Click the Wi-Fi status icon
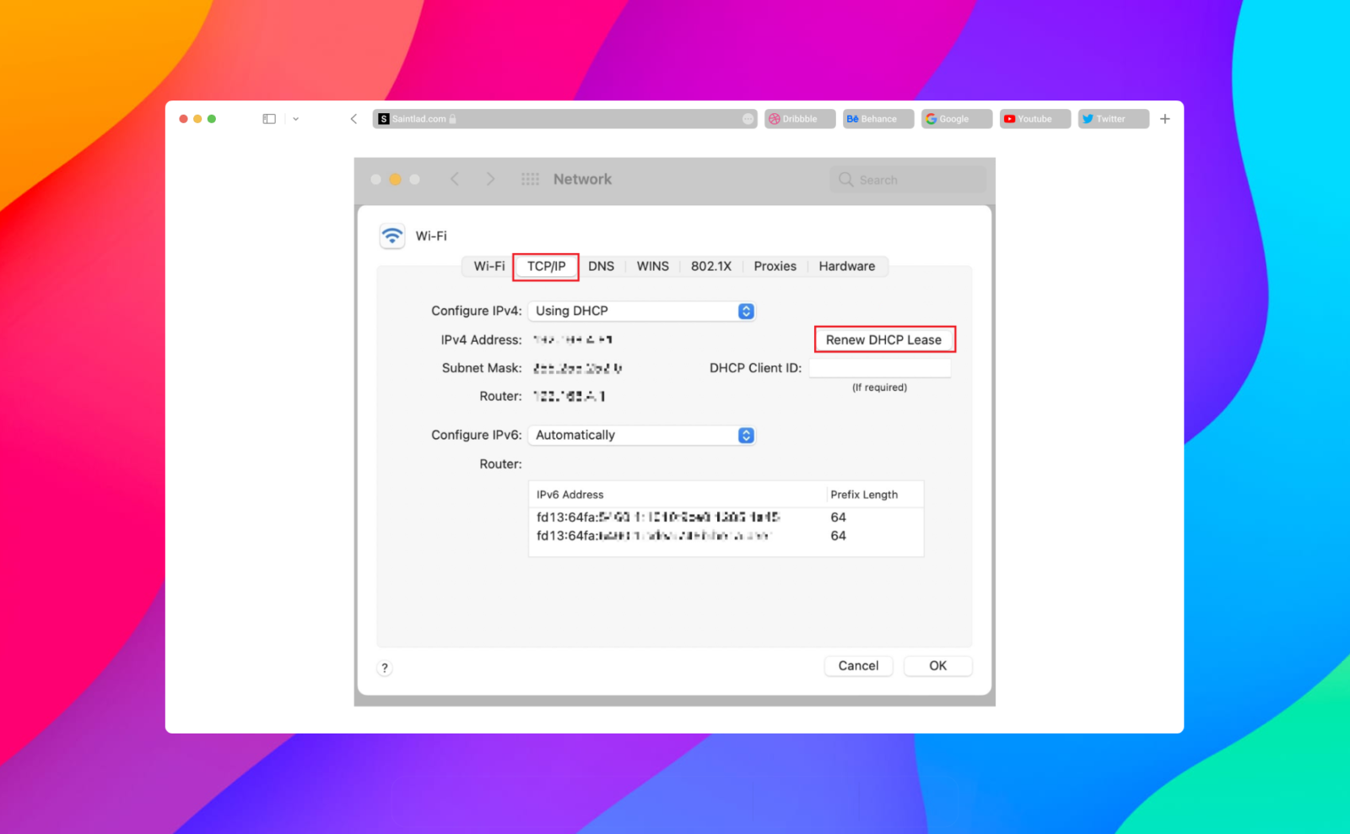The image size is (1350, 834). [391, 236]
